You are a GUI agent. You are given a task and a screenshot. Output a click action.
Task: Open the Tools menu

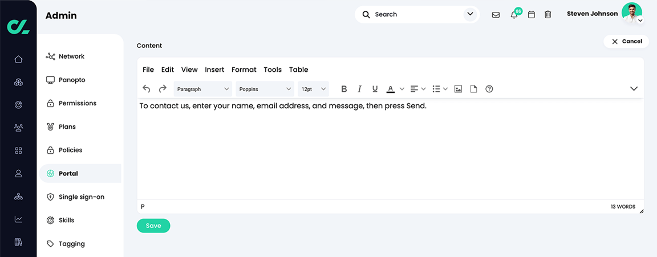click(x=273, y=70)
